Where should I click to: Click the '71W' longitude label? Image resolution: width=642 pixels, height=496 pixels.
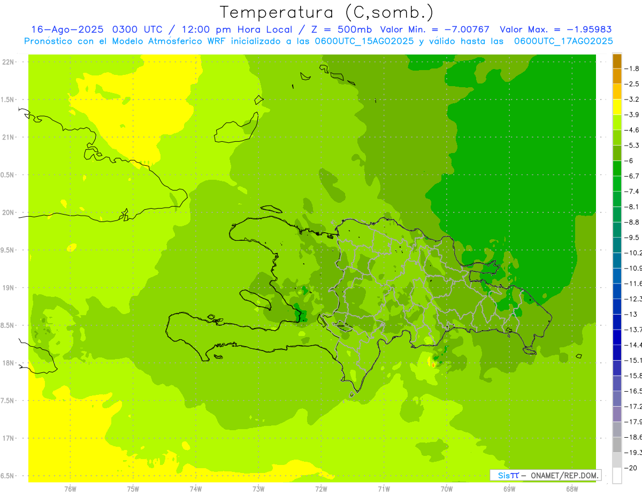(x=384, y=489)
